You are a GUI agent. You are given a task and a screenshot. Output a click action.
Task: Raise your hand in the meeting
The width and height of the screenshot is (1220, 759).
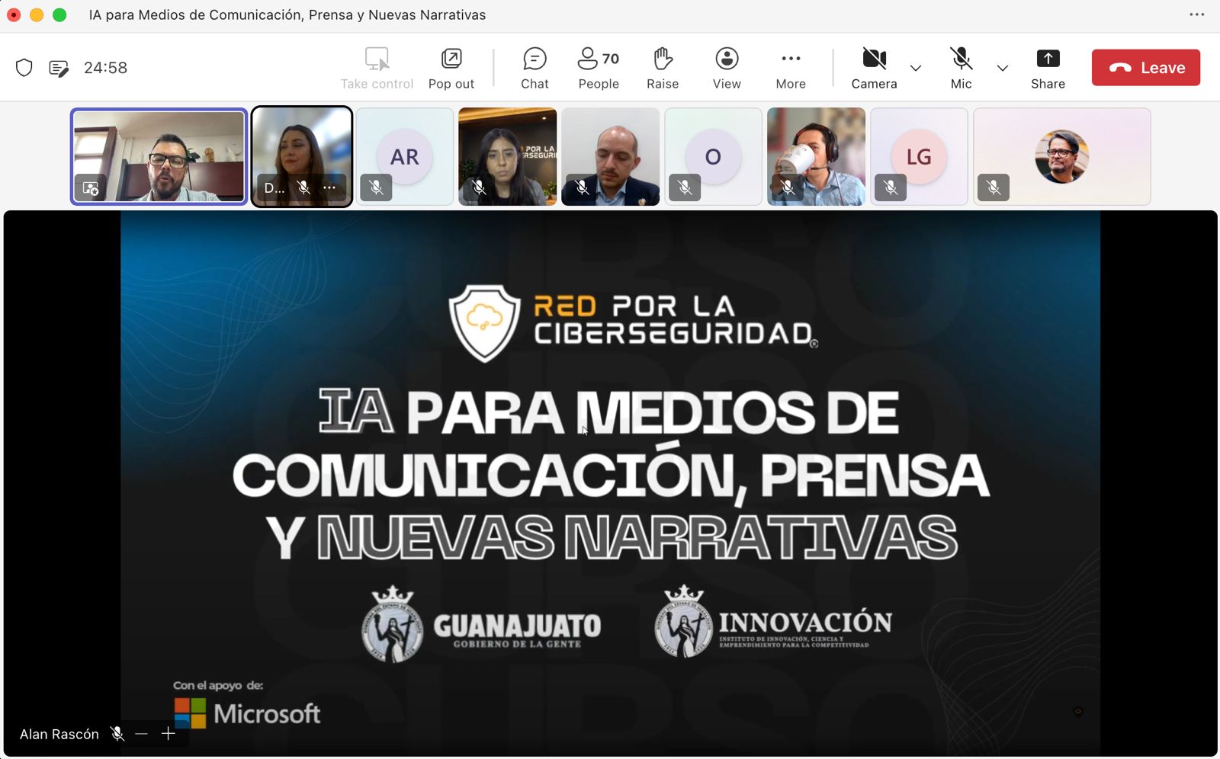tap(663, 68)
